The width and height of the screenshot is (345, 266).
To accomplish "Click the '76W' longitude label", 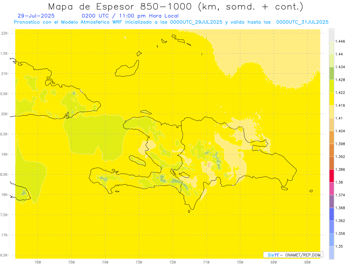I will 38,262.
